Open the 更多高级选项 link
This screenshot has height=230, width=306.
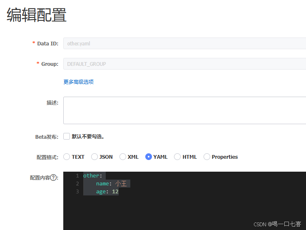78,82
